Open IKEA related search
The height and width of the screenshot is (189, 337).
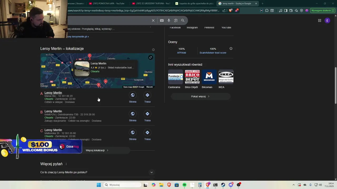coord(226,79)
